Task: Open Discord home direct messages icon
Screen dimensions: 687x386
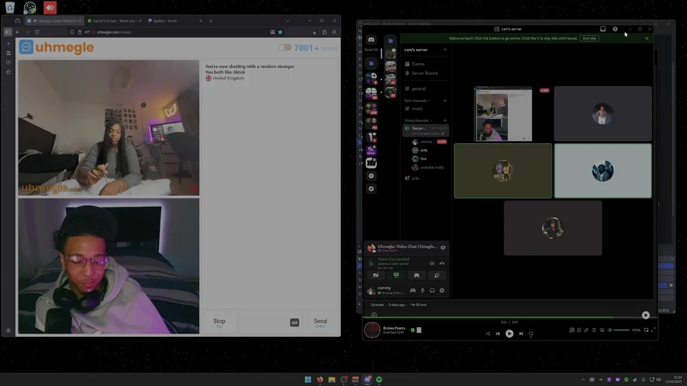Action: tap(371, 40)
